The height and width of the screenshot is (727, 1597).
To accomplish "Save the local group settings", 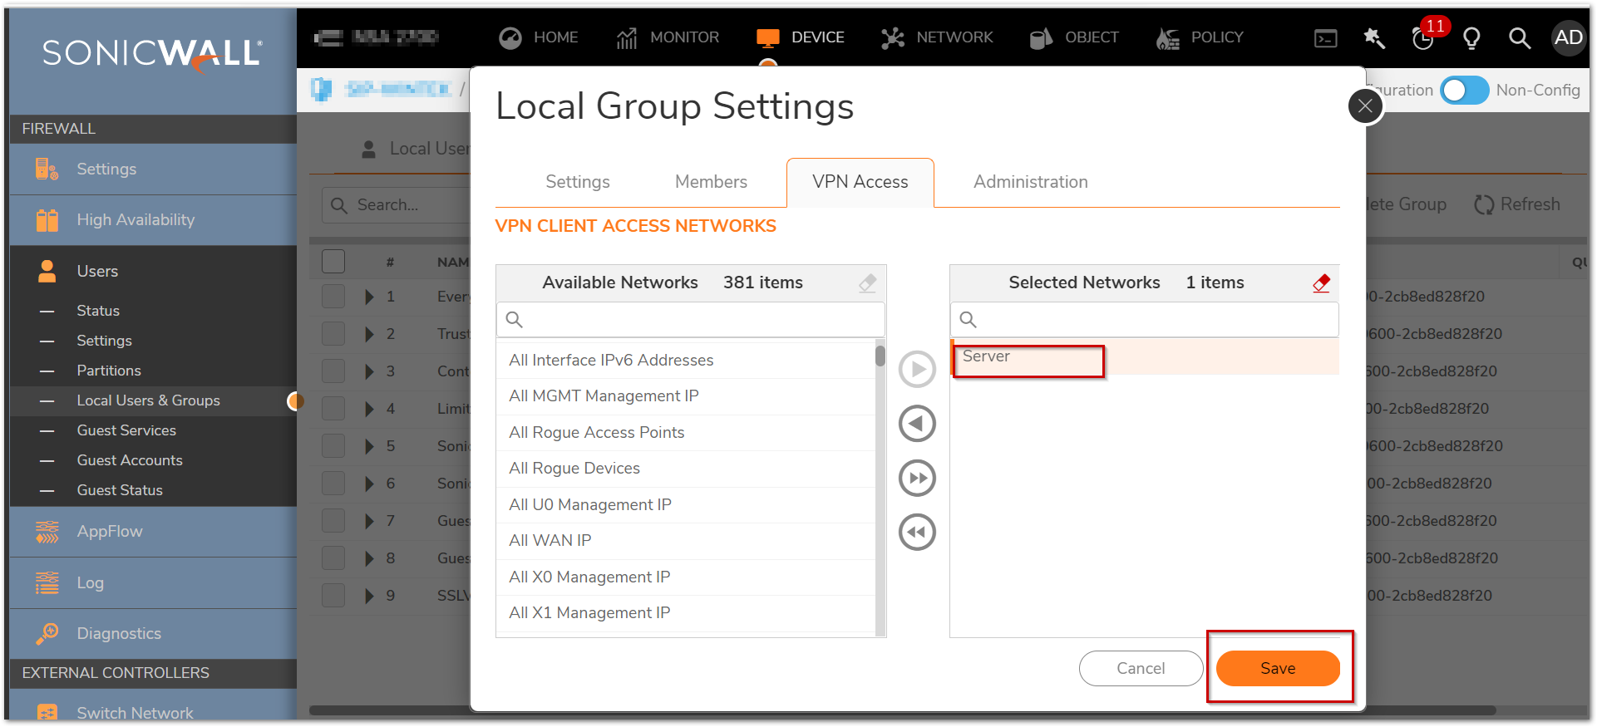I will [1277, 668].
